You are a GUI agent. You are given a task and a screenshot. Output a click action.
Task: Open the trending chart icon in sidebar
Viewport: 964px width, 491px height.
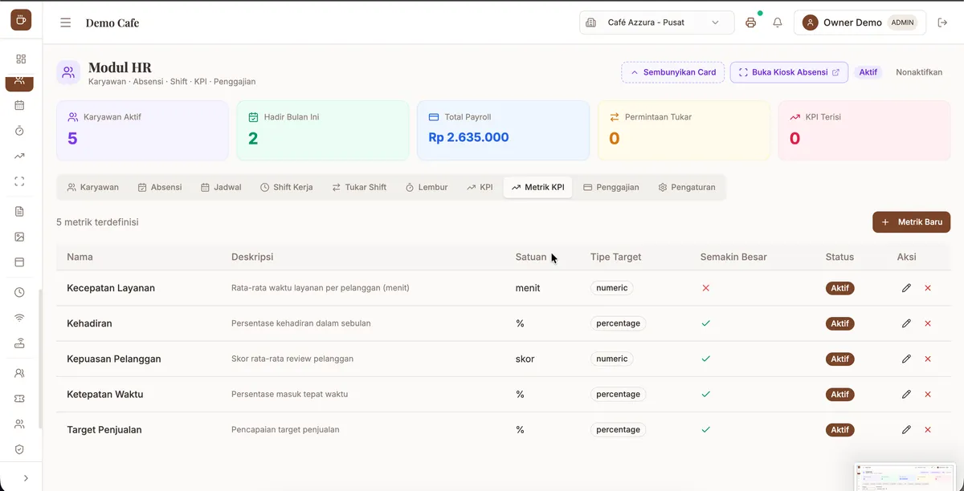[20, 156]
